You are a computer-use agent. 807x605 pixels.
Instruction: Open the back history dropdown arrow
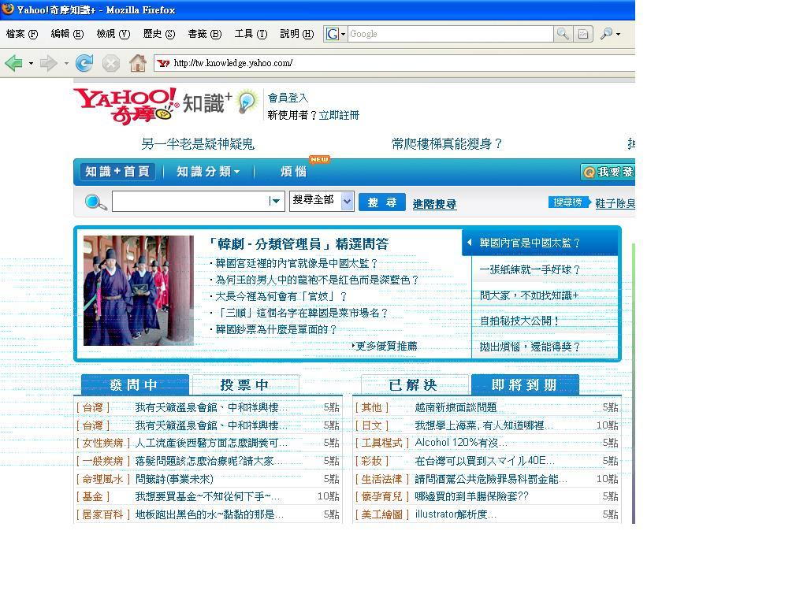pyautogui.click(x=31, y=63)
